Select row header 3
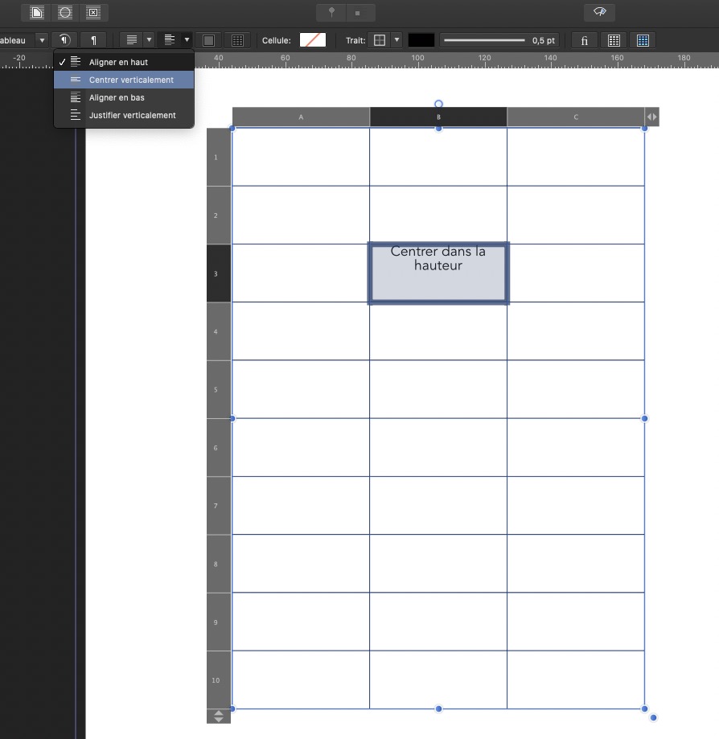This screenshot has width=719, height=739. pos(219,273)
